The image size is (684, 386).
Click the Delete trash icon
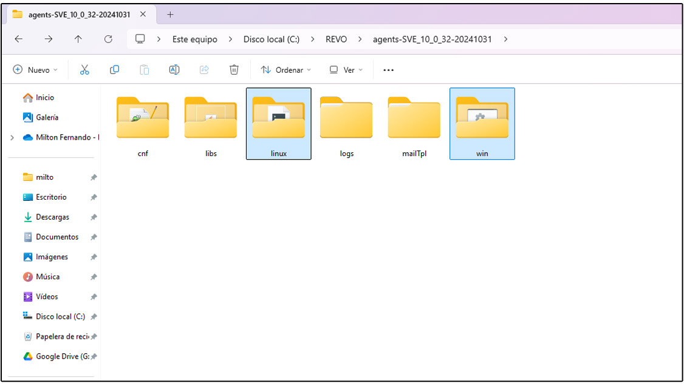pos(234,70)
